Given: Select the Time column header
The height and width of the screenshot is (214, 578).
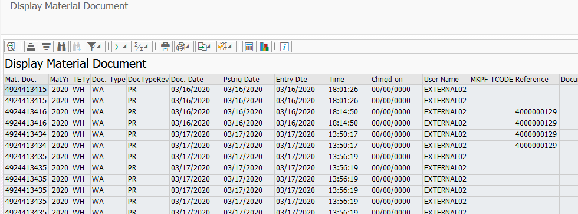Looking at the screenshot, I should click(349, 79).
